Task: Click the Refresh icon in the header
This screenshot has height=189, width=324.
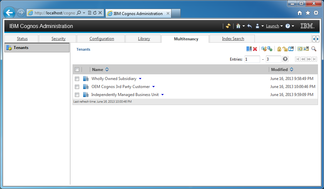Action: click(228, 26)
